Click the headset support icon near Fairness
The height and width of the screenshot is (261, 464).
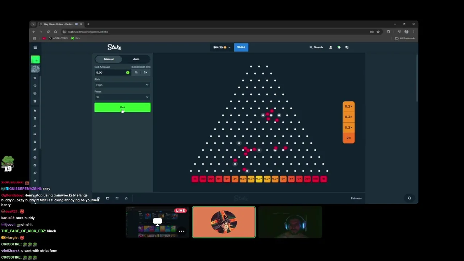(x=409, y=198)
